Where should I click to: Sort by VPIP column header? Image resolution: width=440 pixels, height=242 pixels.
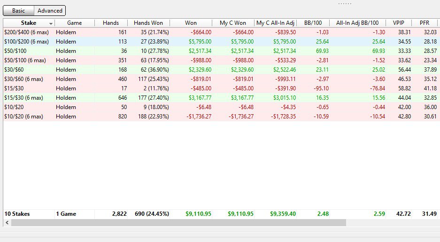[x=399, y=23]
